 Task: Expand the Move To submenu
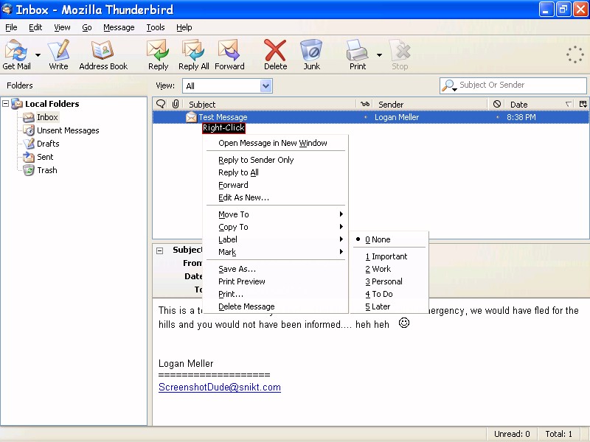coord(275,214)
